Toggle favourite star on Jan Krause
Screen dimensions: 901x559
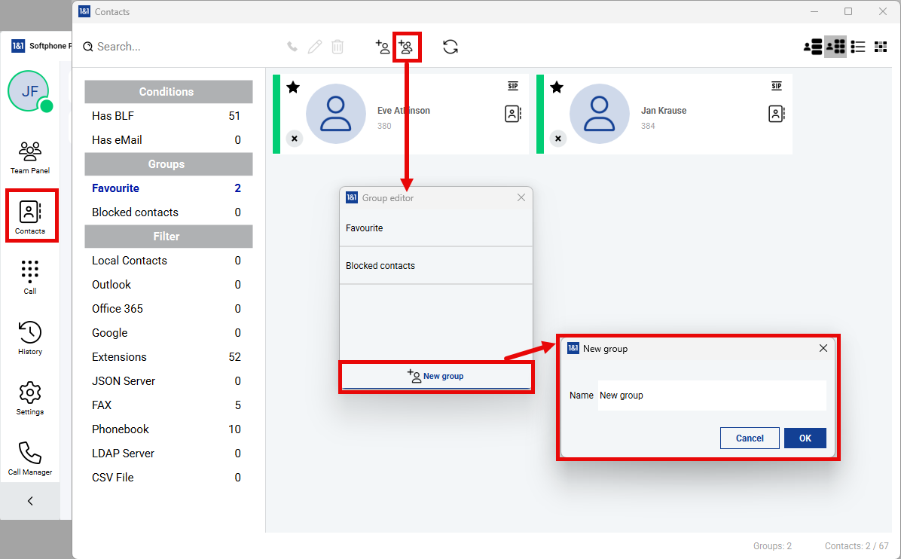click(557, 87)
